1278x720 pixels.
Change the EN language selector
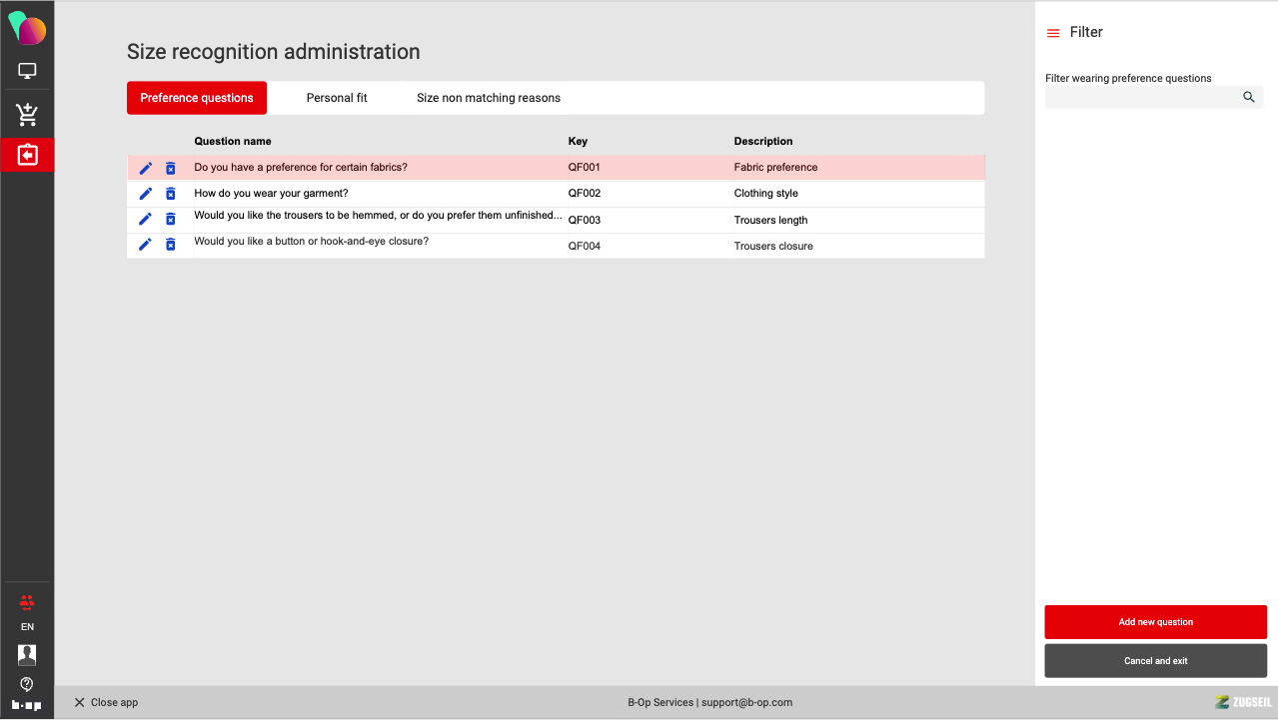tap(27, 627)
